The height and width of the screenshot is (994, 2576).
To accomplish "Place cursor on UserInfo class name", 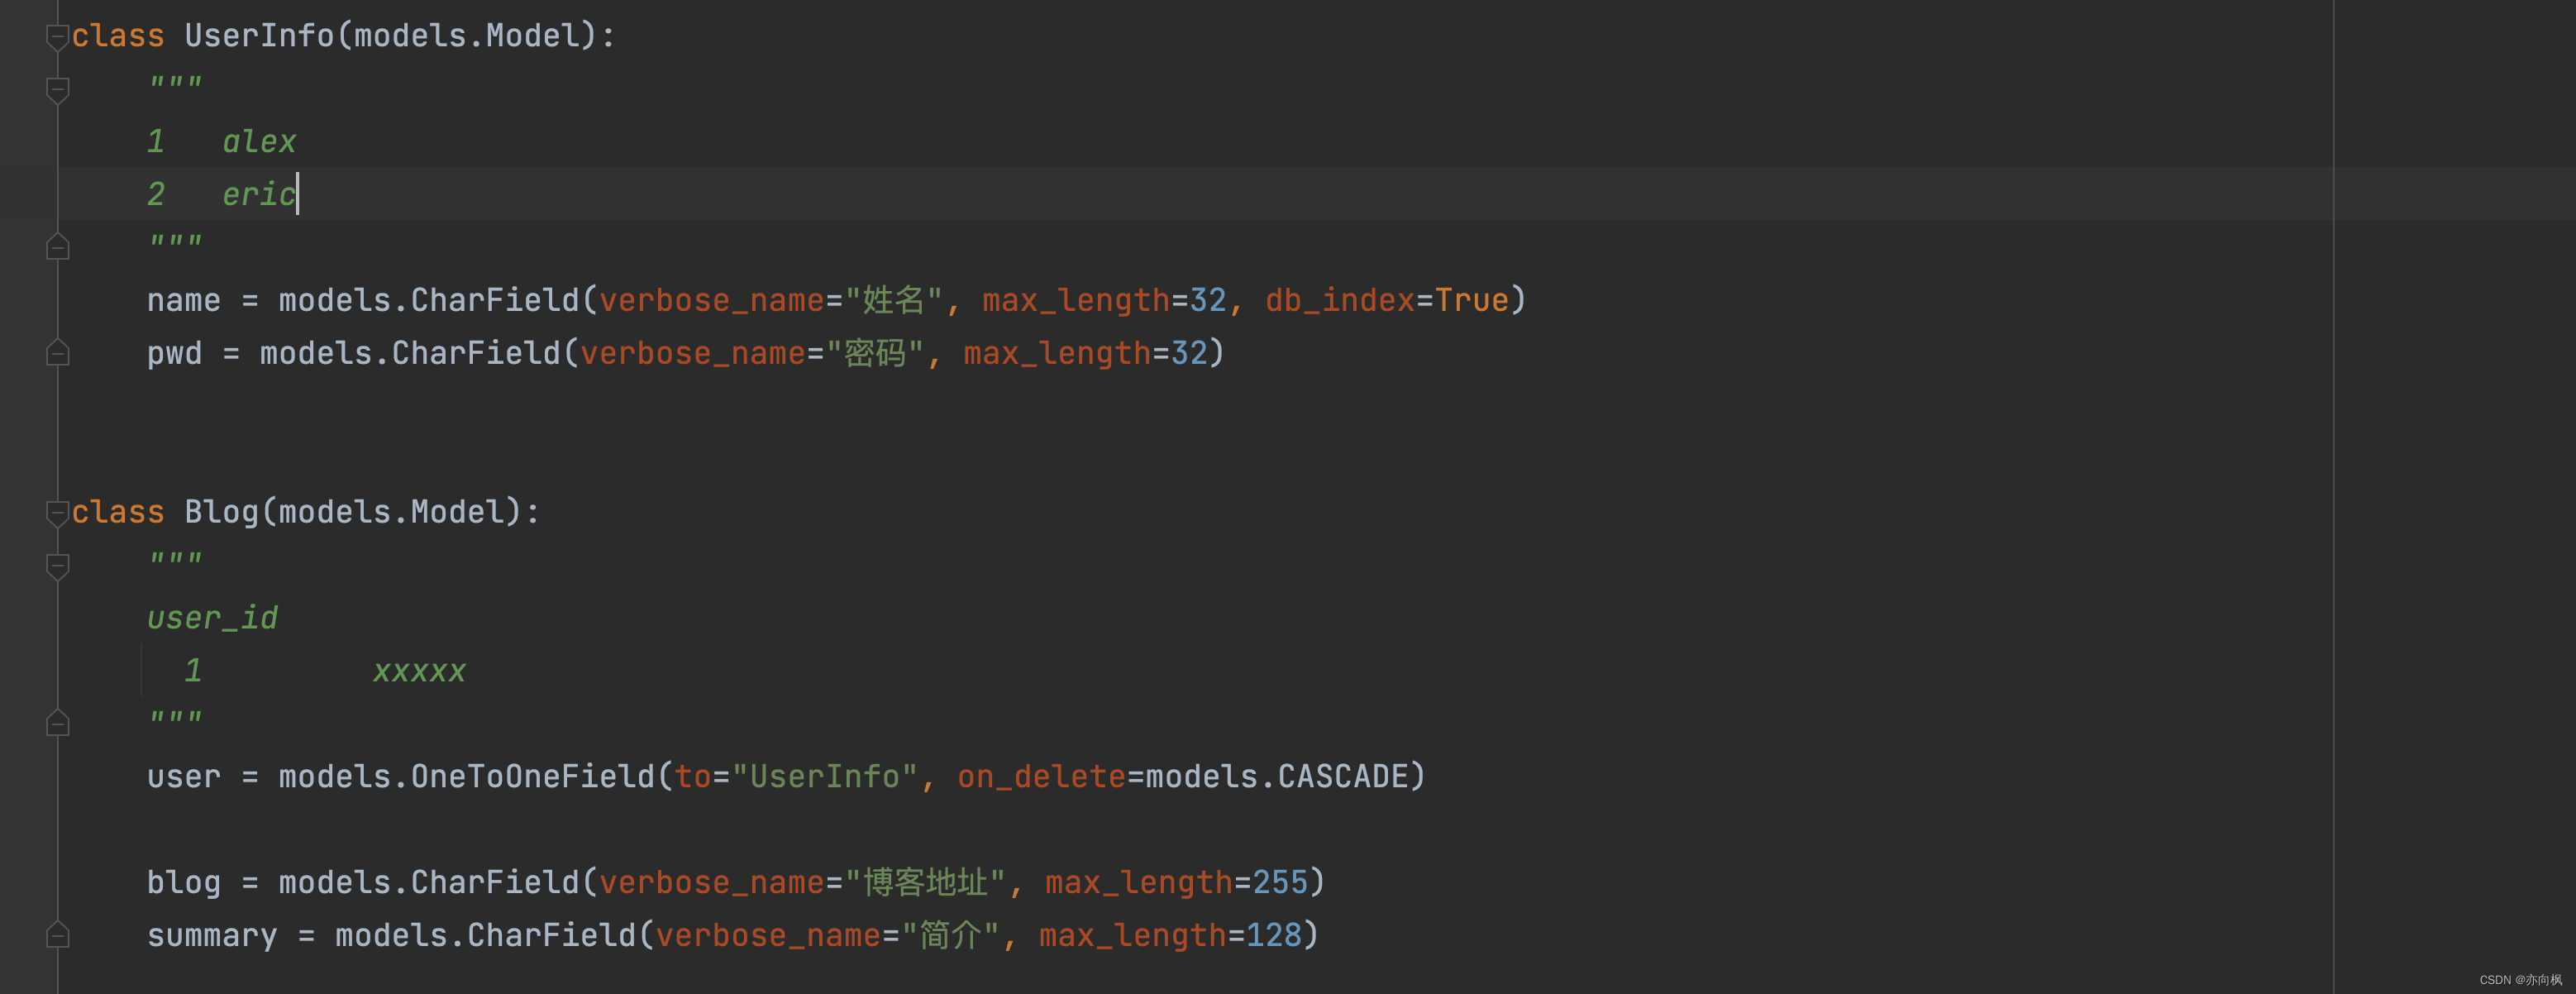I will point(259,37).
